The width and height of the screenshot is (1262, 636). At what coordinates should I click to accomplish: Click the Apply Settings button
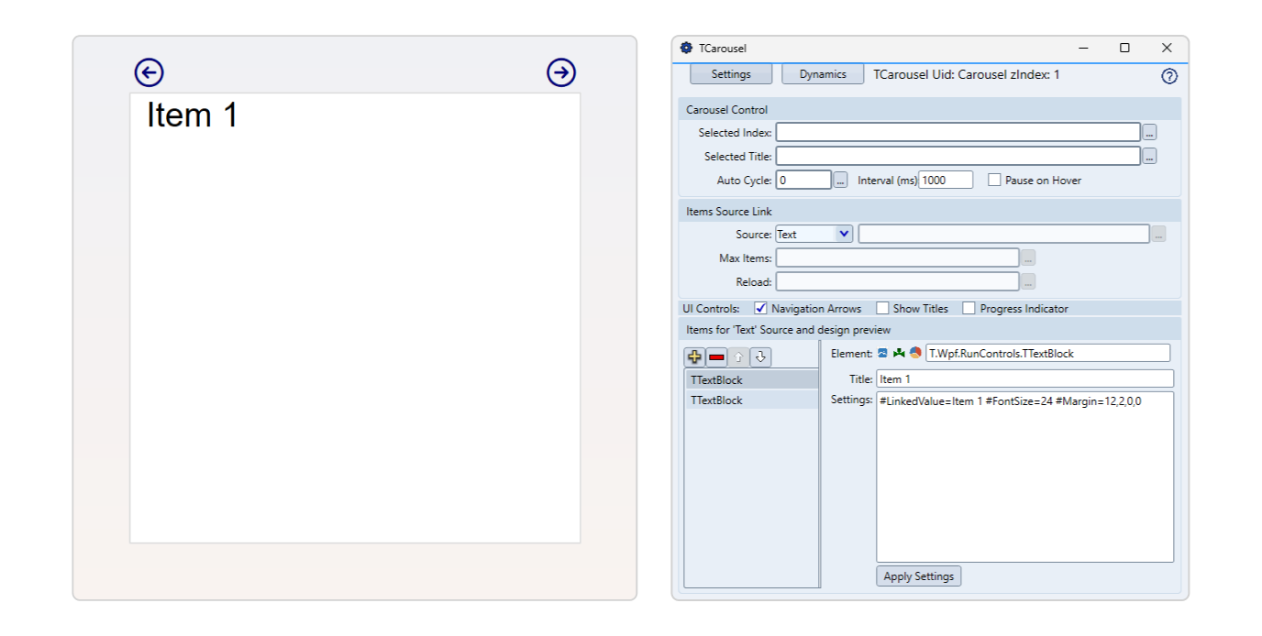click(x=918, y=576)
